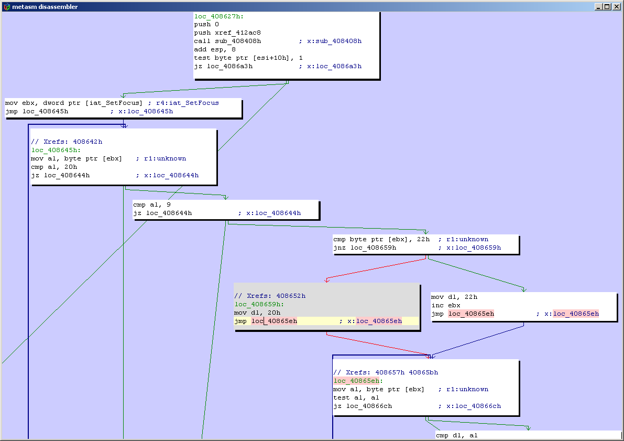Click comment 'x:loc_40865eh' in 'mov dl, 22h' block

tap(572, 314)
